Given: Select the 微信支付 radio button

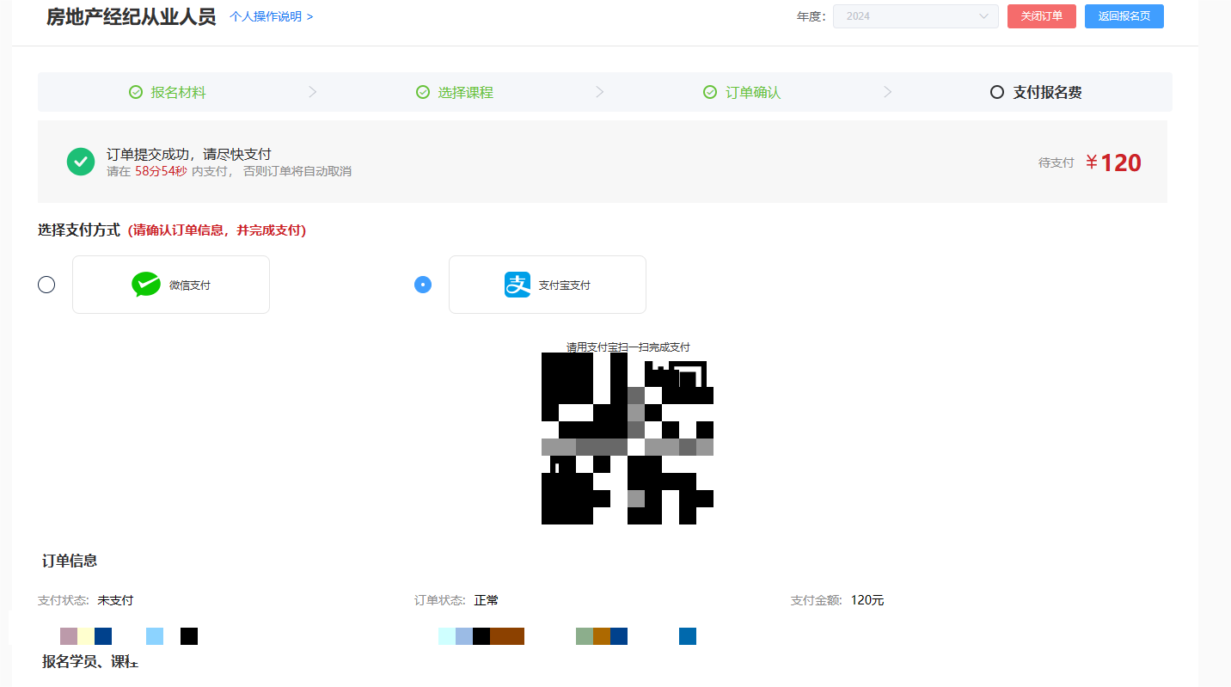Looking at the screenshot, I should [46, 285].
